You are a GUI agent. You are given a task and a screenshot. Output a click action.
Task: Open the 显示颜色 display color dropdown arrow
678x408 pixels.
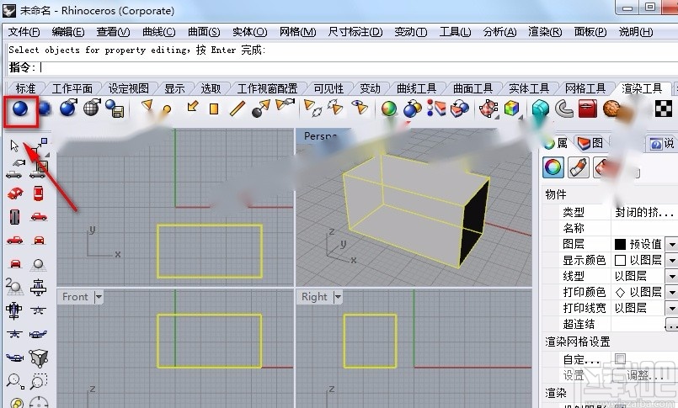(x=671, y=260)
